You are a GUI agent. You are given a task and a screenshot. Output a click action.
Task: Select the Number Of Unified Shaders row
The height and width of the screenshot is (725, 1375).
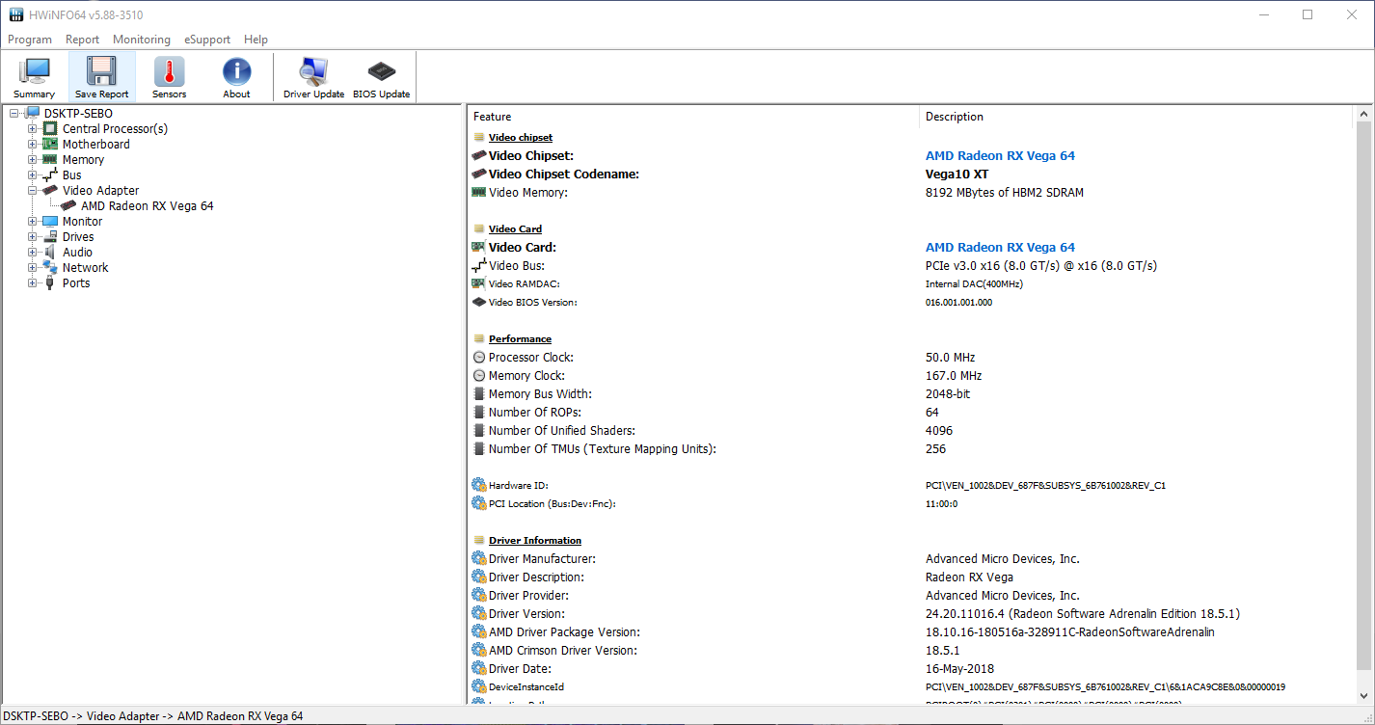911,431
